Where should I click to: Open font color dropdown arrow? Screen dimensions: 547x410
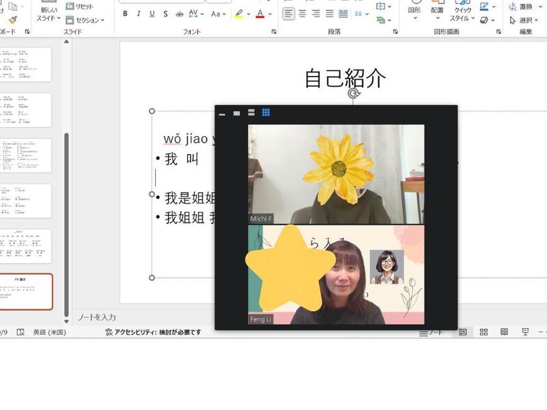(x=269, y=14)
